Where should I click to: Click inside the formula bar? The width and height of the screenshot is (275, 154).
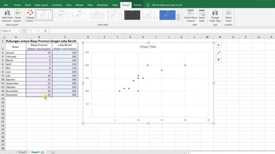162,31
